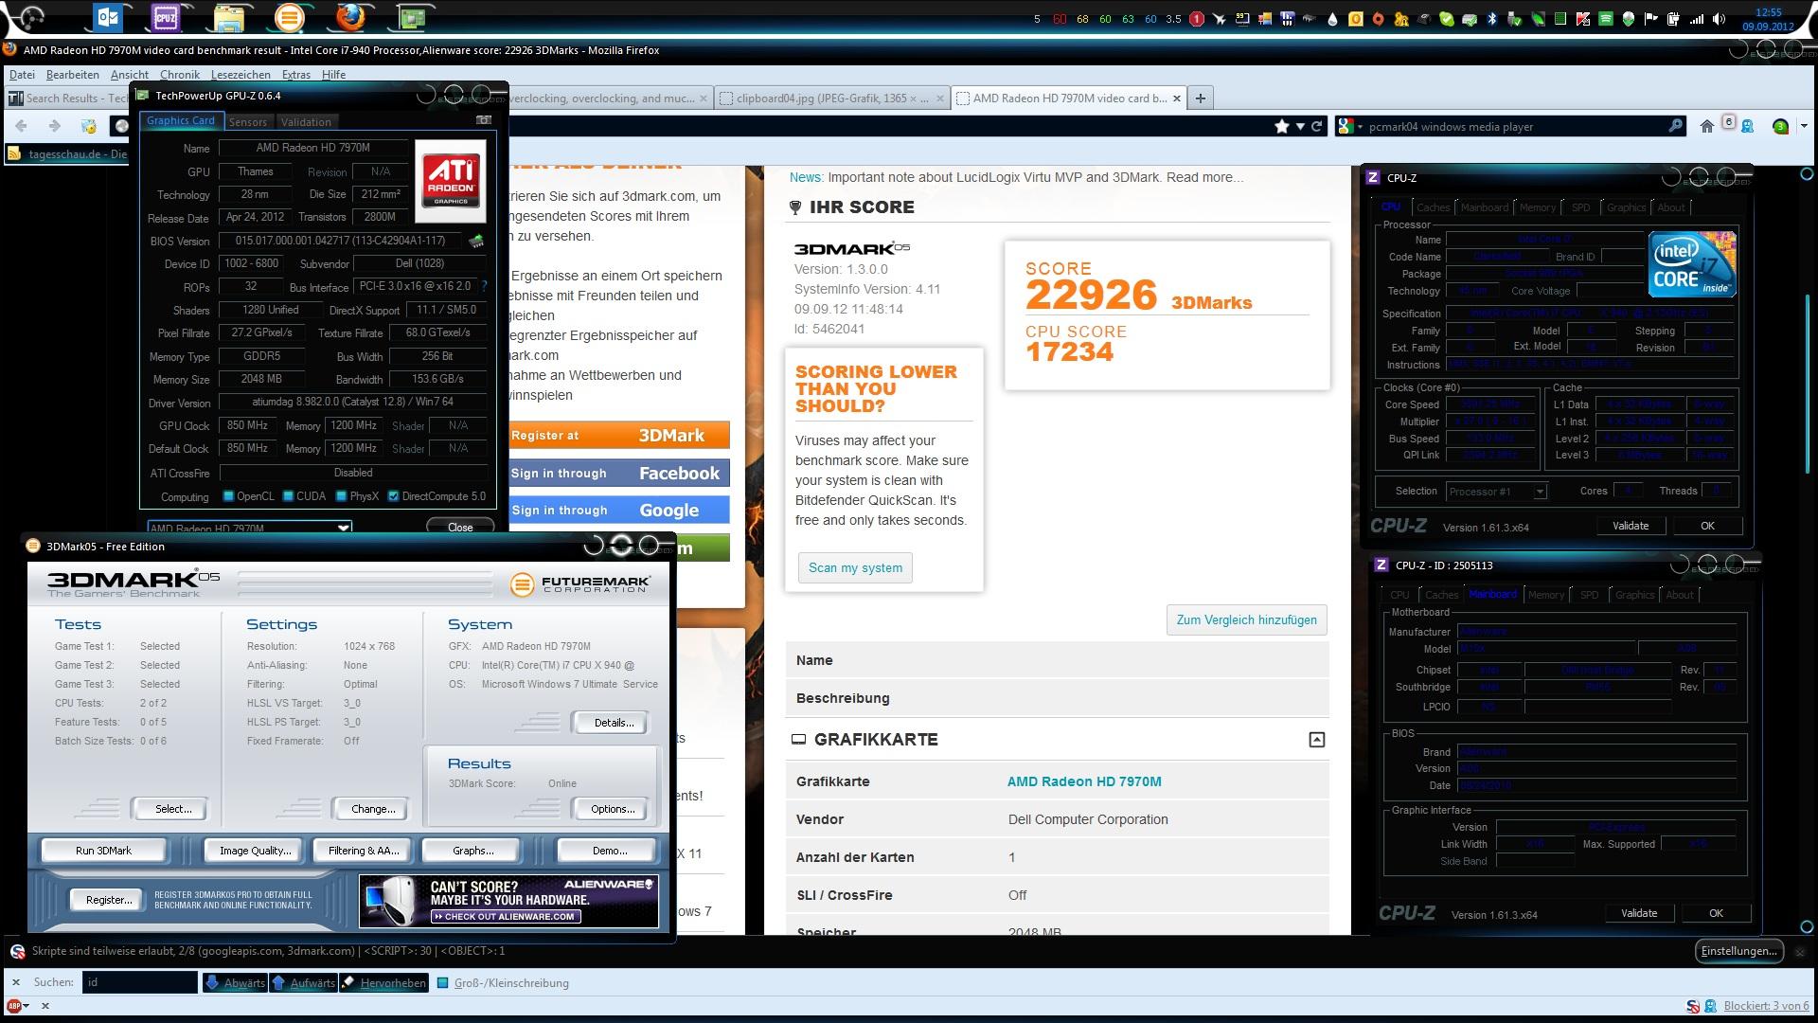Click Hervorheben in the find bar

pos(383,983)
